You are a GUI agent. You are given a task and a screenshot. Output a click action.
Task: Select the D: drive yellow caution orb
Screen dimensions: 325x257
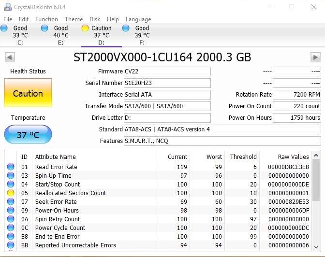click(x=85, y=28)
